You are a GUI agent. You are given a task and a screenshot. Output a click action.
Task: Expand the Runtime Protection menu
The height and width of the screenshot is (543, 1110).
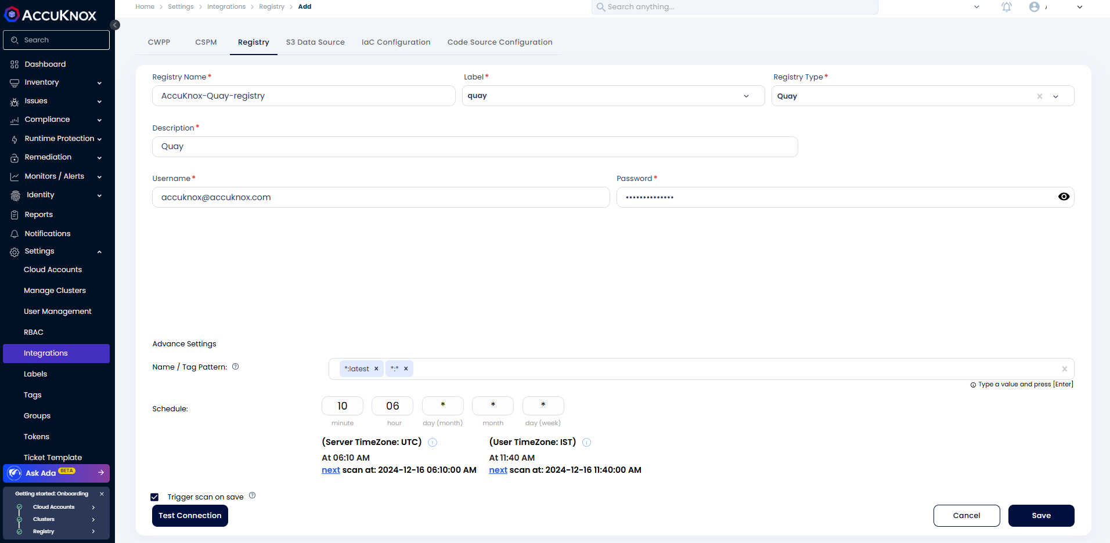tap(99, 139)
